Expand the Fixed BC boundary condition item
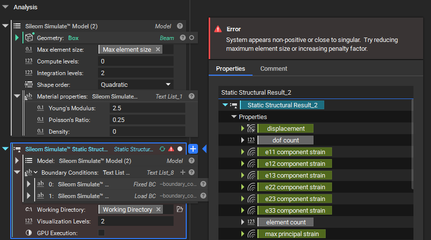The width and height of the screenshot is (431, 240). click(29, 184)
